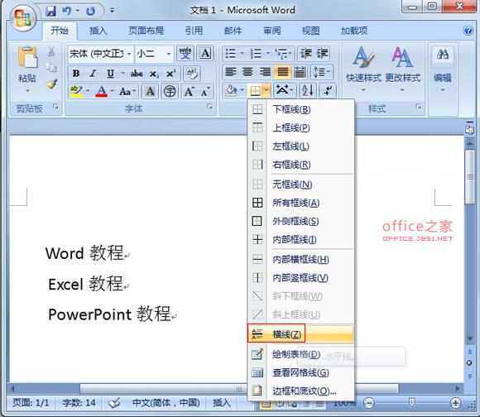Switch to the 页面布局 tab
This screenshot has width=480, height=417.
point(146,31)
